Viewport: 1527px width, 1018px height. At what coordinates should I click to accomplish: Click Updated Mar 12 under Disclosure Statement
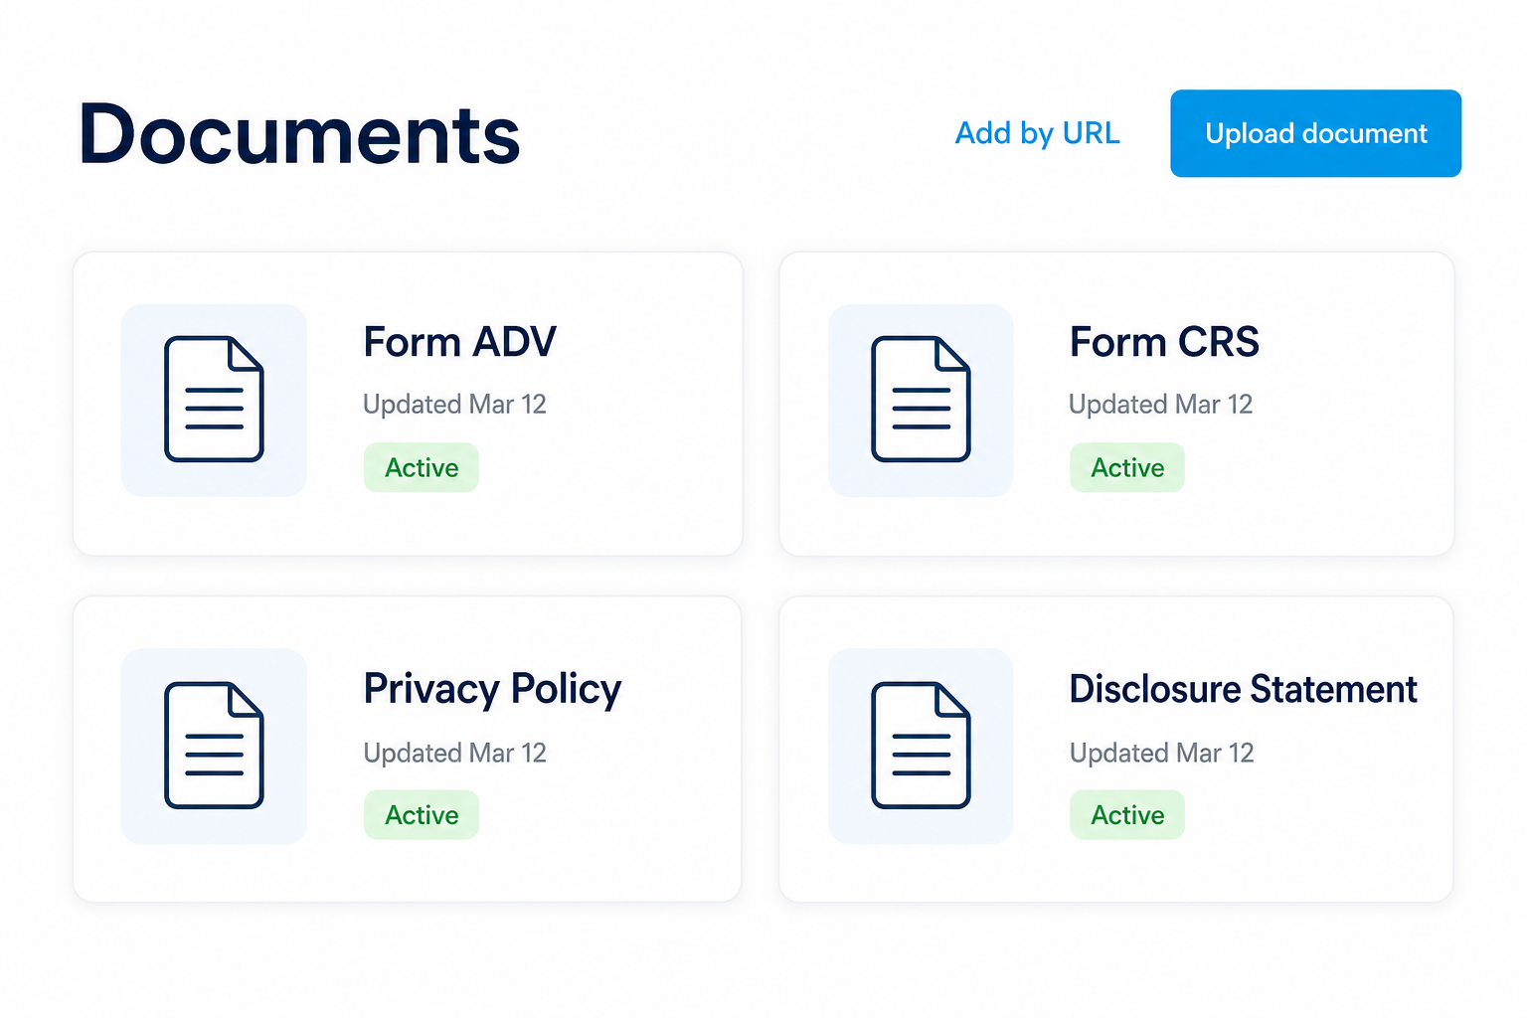[x=1161, y=753]
